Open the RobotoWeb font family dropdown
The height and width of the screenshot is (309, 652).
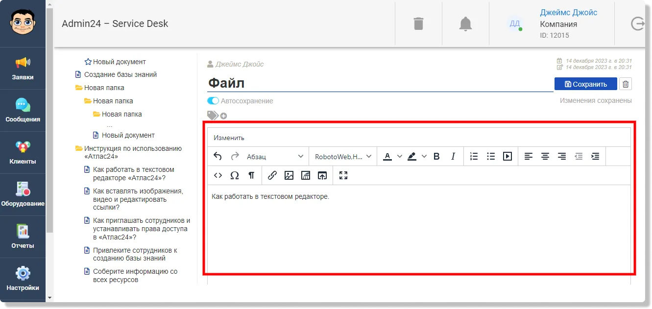(343, 156)
